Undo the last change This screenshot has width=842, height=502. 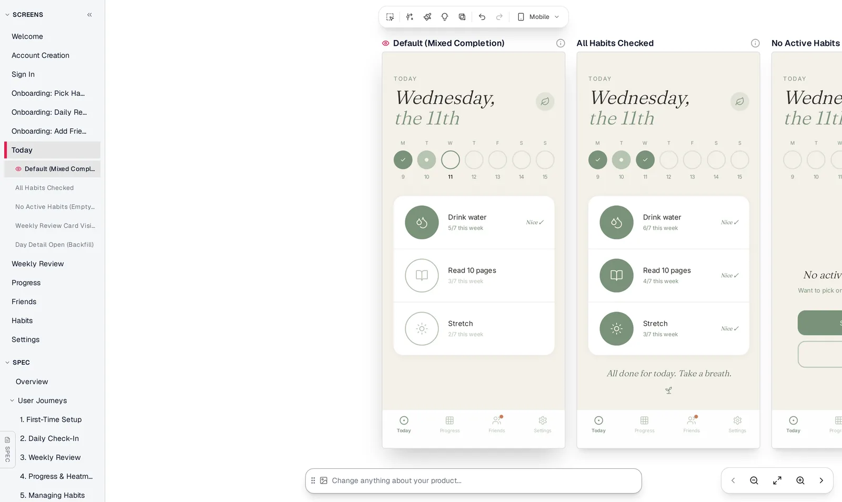(x=482, y=17)
